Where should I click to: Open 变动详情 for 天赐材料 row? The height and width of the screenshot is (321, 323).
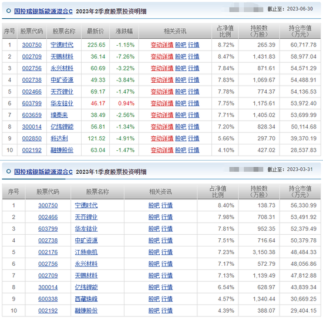(x=162, y=56)
